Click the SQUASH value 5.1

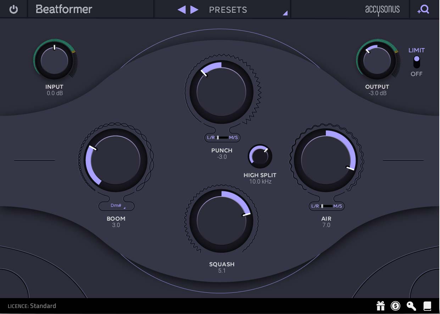pyautogui.click(x=222, y=271)
